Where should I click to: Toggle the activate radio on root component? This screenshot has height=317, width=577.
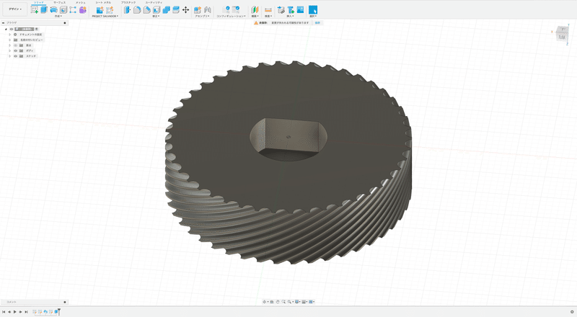tap(37, 29)
